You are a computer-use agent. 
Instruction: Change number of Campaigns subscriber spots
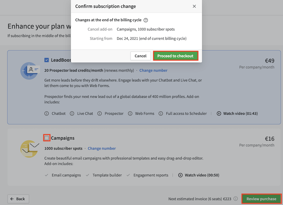(102, 148)
